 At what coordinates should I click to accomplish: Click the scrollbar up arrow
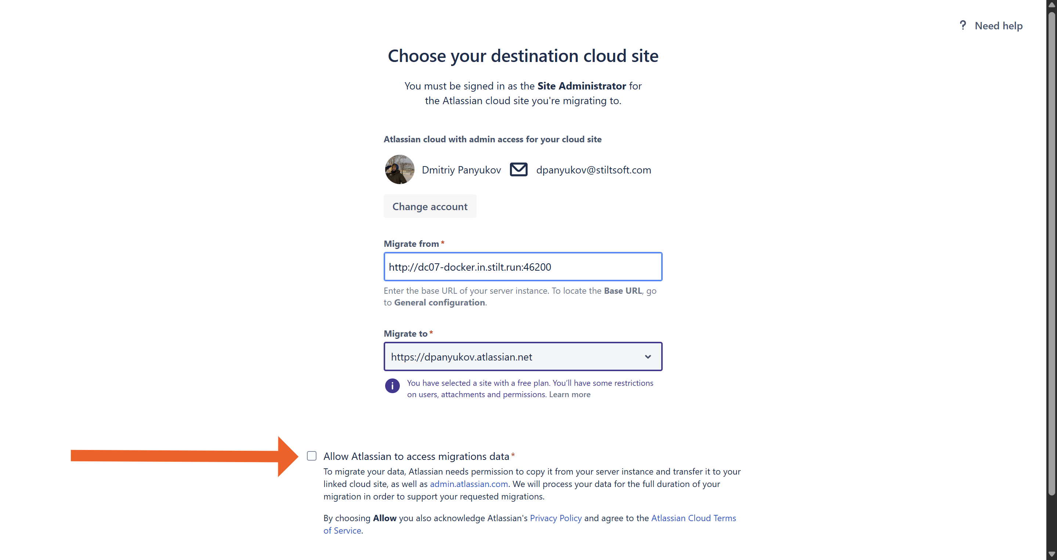tap(1051, 5)
